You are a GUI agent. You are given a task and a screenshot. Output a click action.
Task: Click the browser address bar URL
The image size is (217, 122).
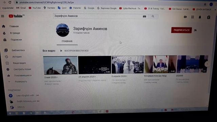point(47,2)
